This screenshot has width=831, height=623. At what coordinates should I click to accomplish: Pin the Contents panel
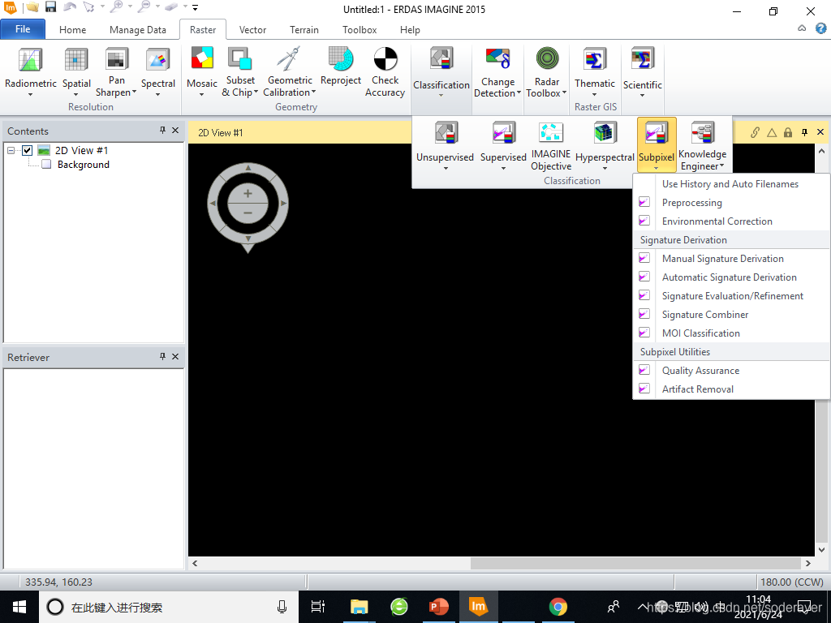tap(162, 131)
